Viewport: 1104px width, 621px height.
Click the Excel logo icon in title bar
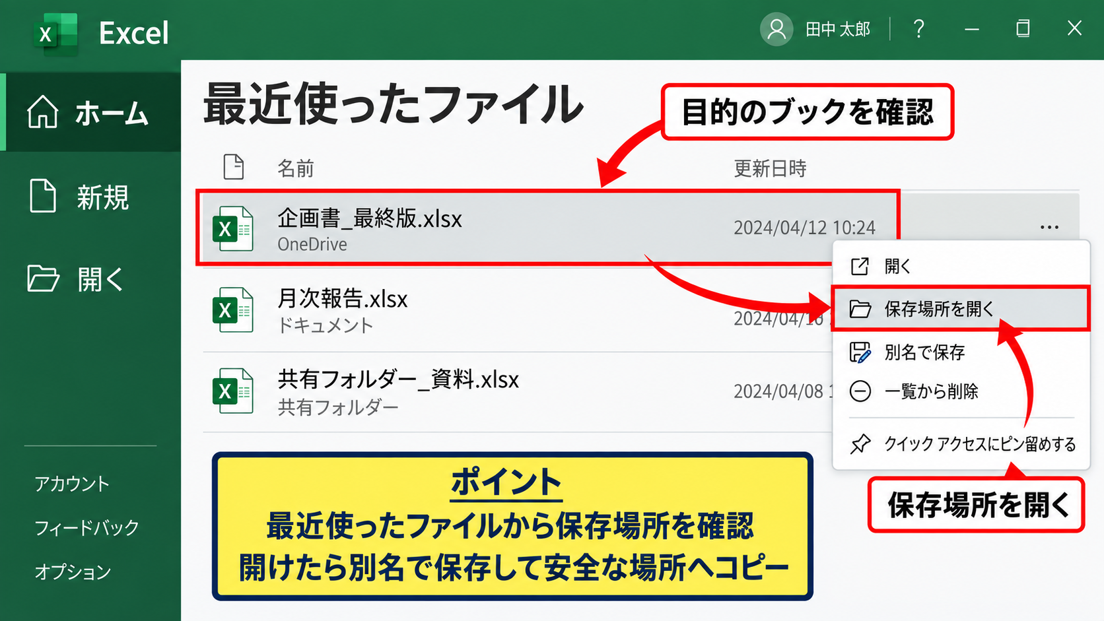(55, 32)
